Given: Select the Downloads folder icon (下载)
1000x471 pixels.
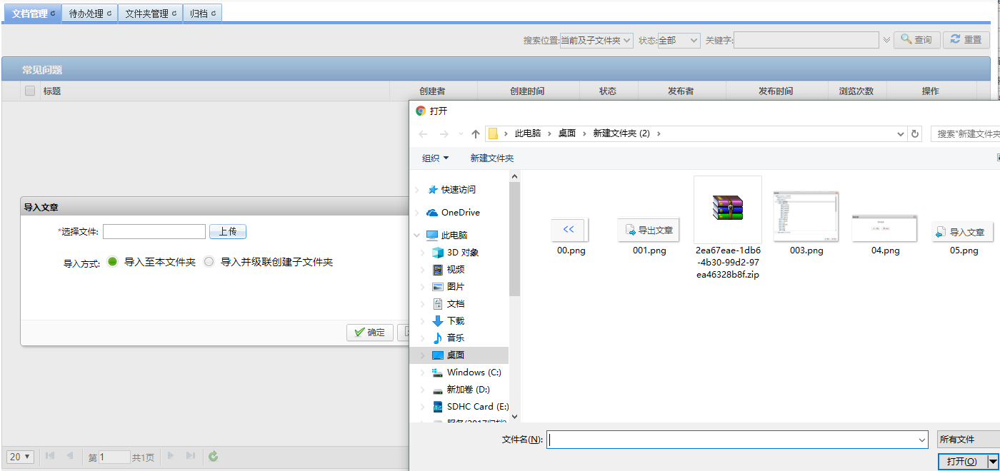Looking at the screenshot, I should click(x=438, y=321).
